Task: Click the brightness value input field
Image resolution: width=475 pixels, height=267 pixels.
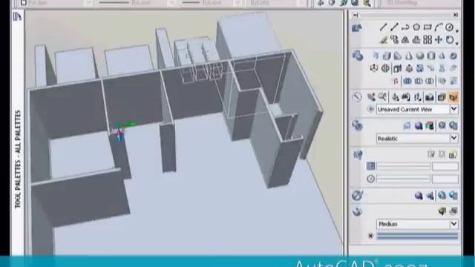Action: coord(445,166)
